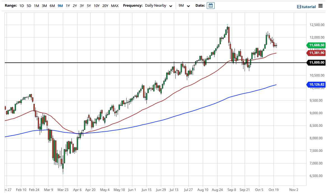Image resolution: width=327 pixels, height=194 pixels.
Task: Select the 10Y range option
Action: point(96,5)
